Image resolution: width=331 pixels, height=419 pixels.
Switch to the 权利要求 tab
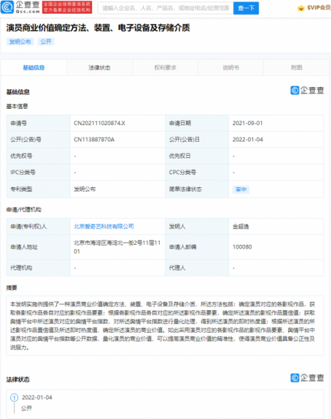pyautogui.click(x=165, y=67)
